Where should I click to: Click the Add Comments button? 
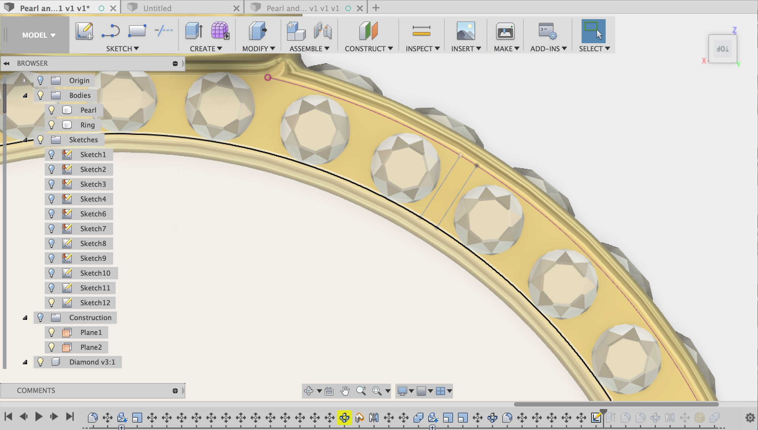click(x=175, y=390)
